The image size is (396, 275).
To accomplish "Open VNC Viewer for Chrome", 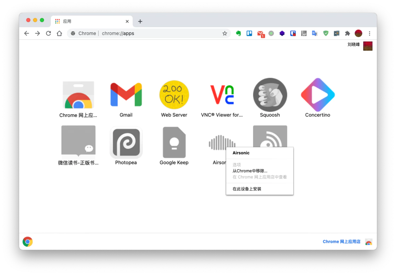I will [x=222, y=95].
